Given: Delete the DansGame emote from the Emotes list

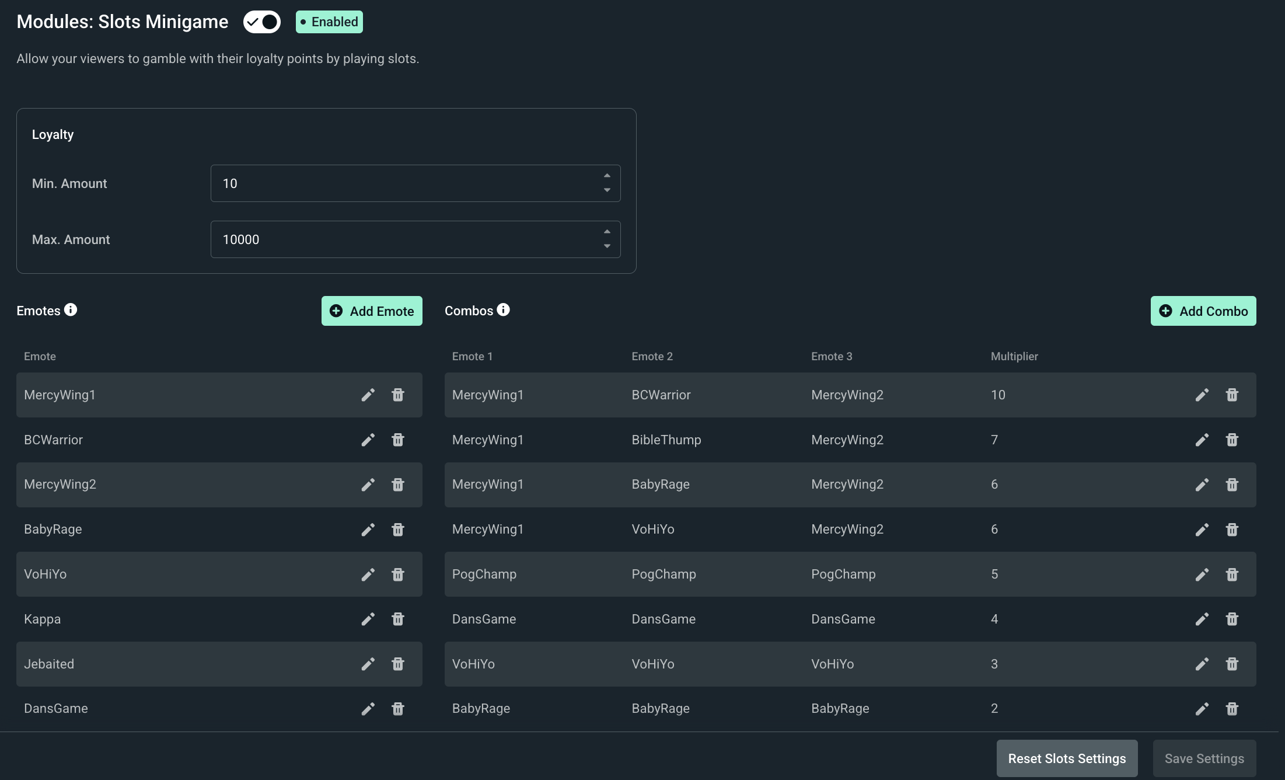Looking at the screenshot, I should click(x=398, y=709).
